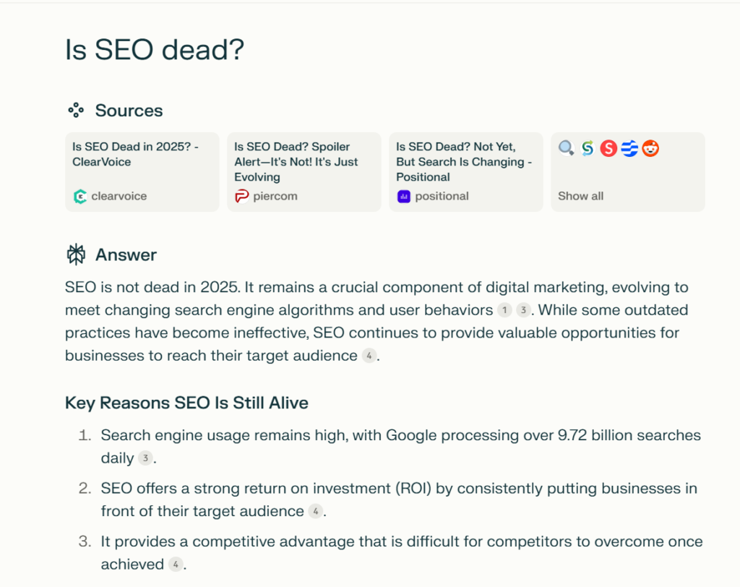The height and width of the screenshot is (587, 740).
Task: Click the green S source favicon
Action: (588, 148)
